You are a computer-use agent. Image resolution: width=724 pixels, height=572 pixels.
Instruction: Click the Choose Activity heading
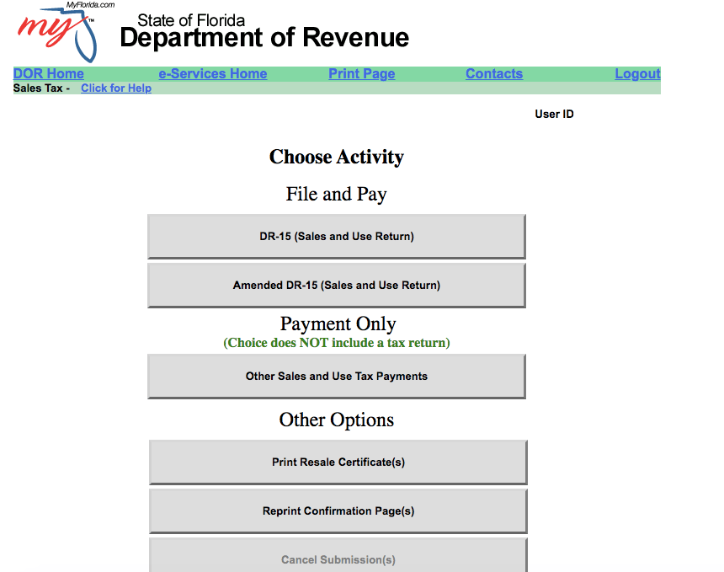tap(337, 157)
